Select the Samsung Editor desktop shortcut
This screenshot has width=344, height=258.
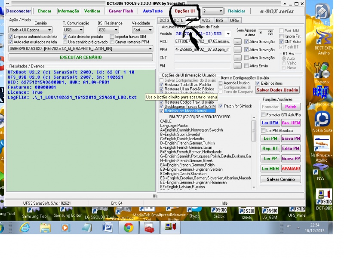[68, 212]
